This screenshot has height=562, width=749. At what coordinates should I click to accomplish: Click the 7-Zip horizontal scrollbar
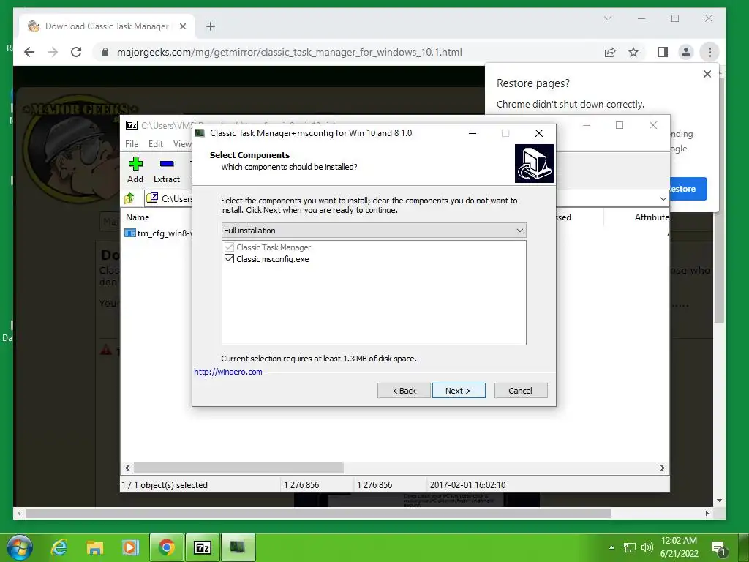pos(238,468)
